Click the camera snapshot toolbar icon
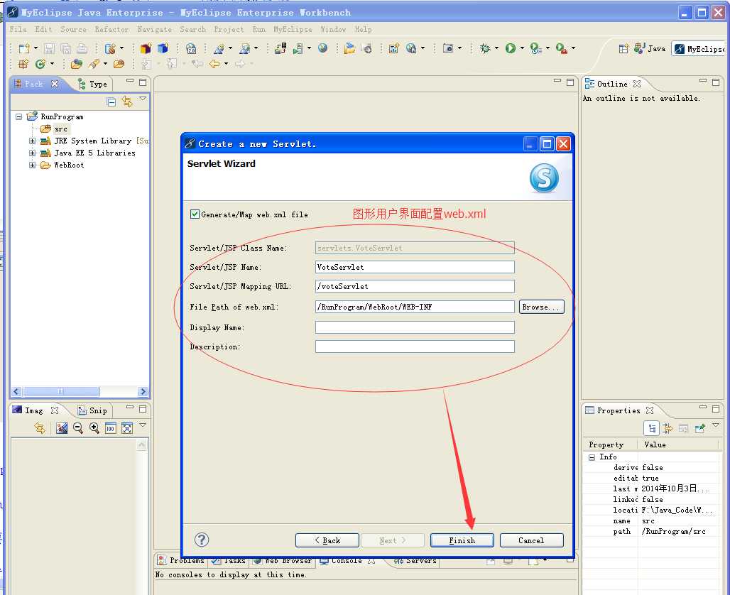Screen dimensions: 730x595 pyautogui.click(x=448, y=48)
